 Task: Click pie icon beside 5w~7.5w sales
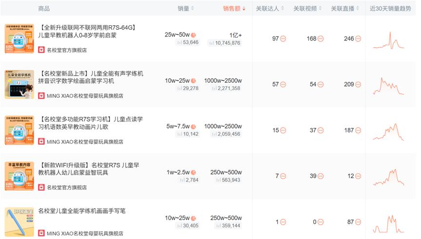[193, 127]
